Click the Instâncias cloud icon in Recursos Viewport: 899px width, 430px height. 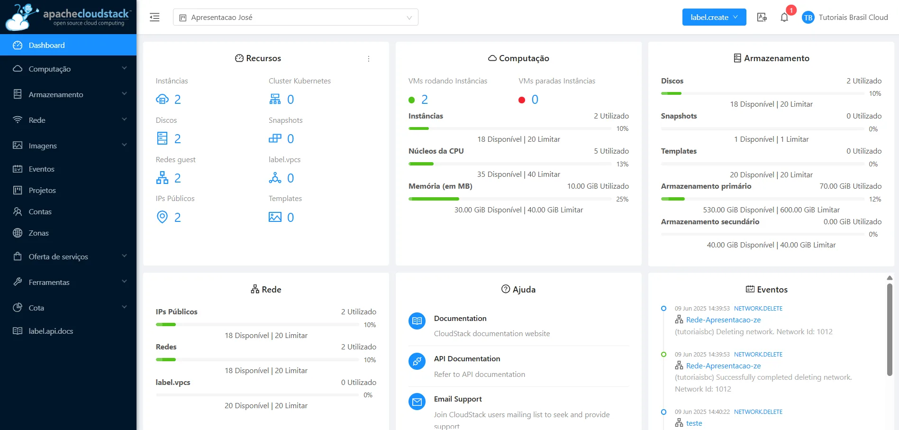(x=162, y=100)
